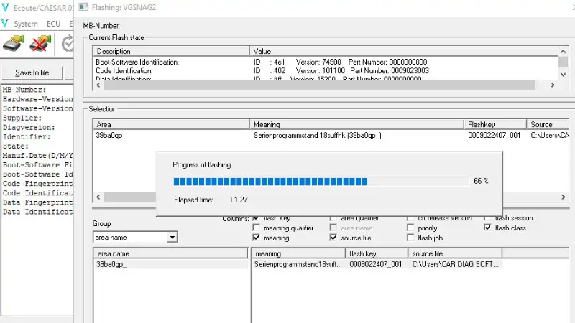Click the Vediamo V icon in title bar
Screen dimensions: 575x323
pyautogui.click(x=5, y=7)
